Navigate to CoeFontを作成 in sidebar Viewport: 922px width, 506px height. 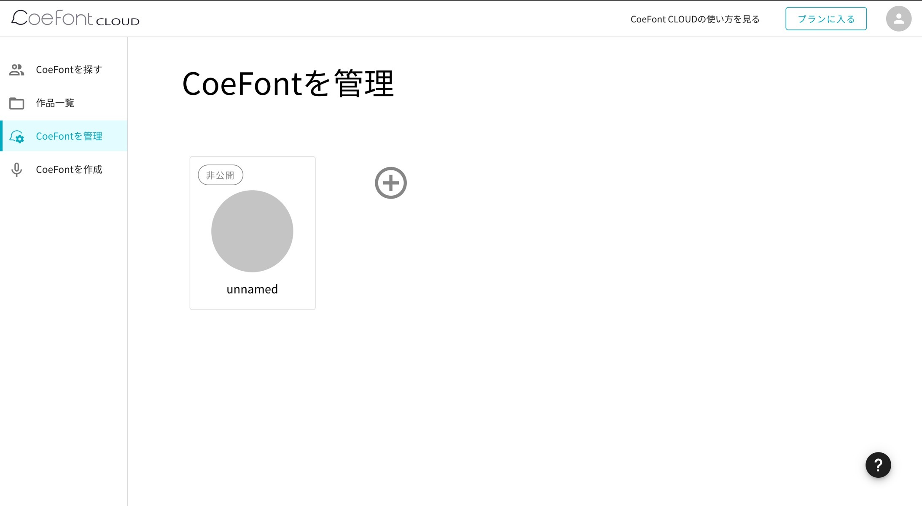pyautogui.click(x=64, y=170)
